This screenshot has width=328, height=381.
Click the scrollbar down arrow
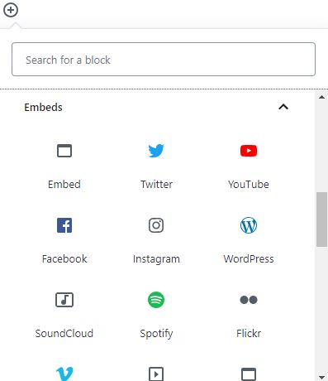[321, 377]
